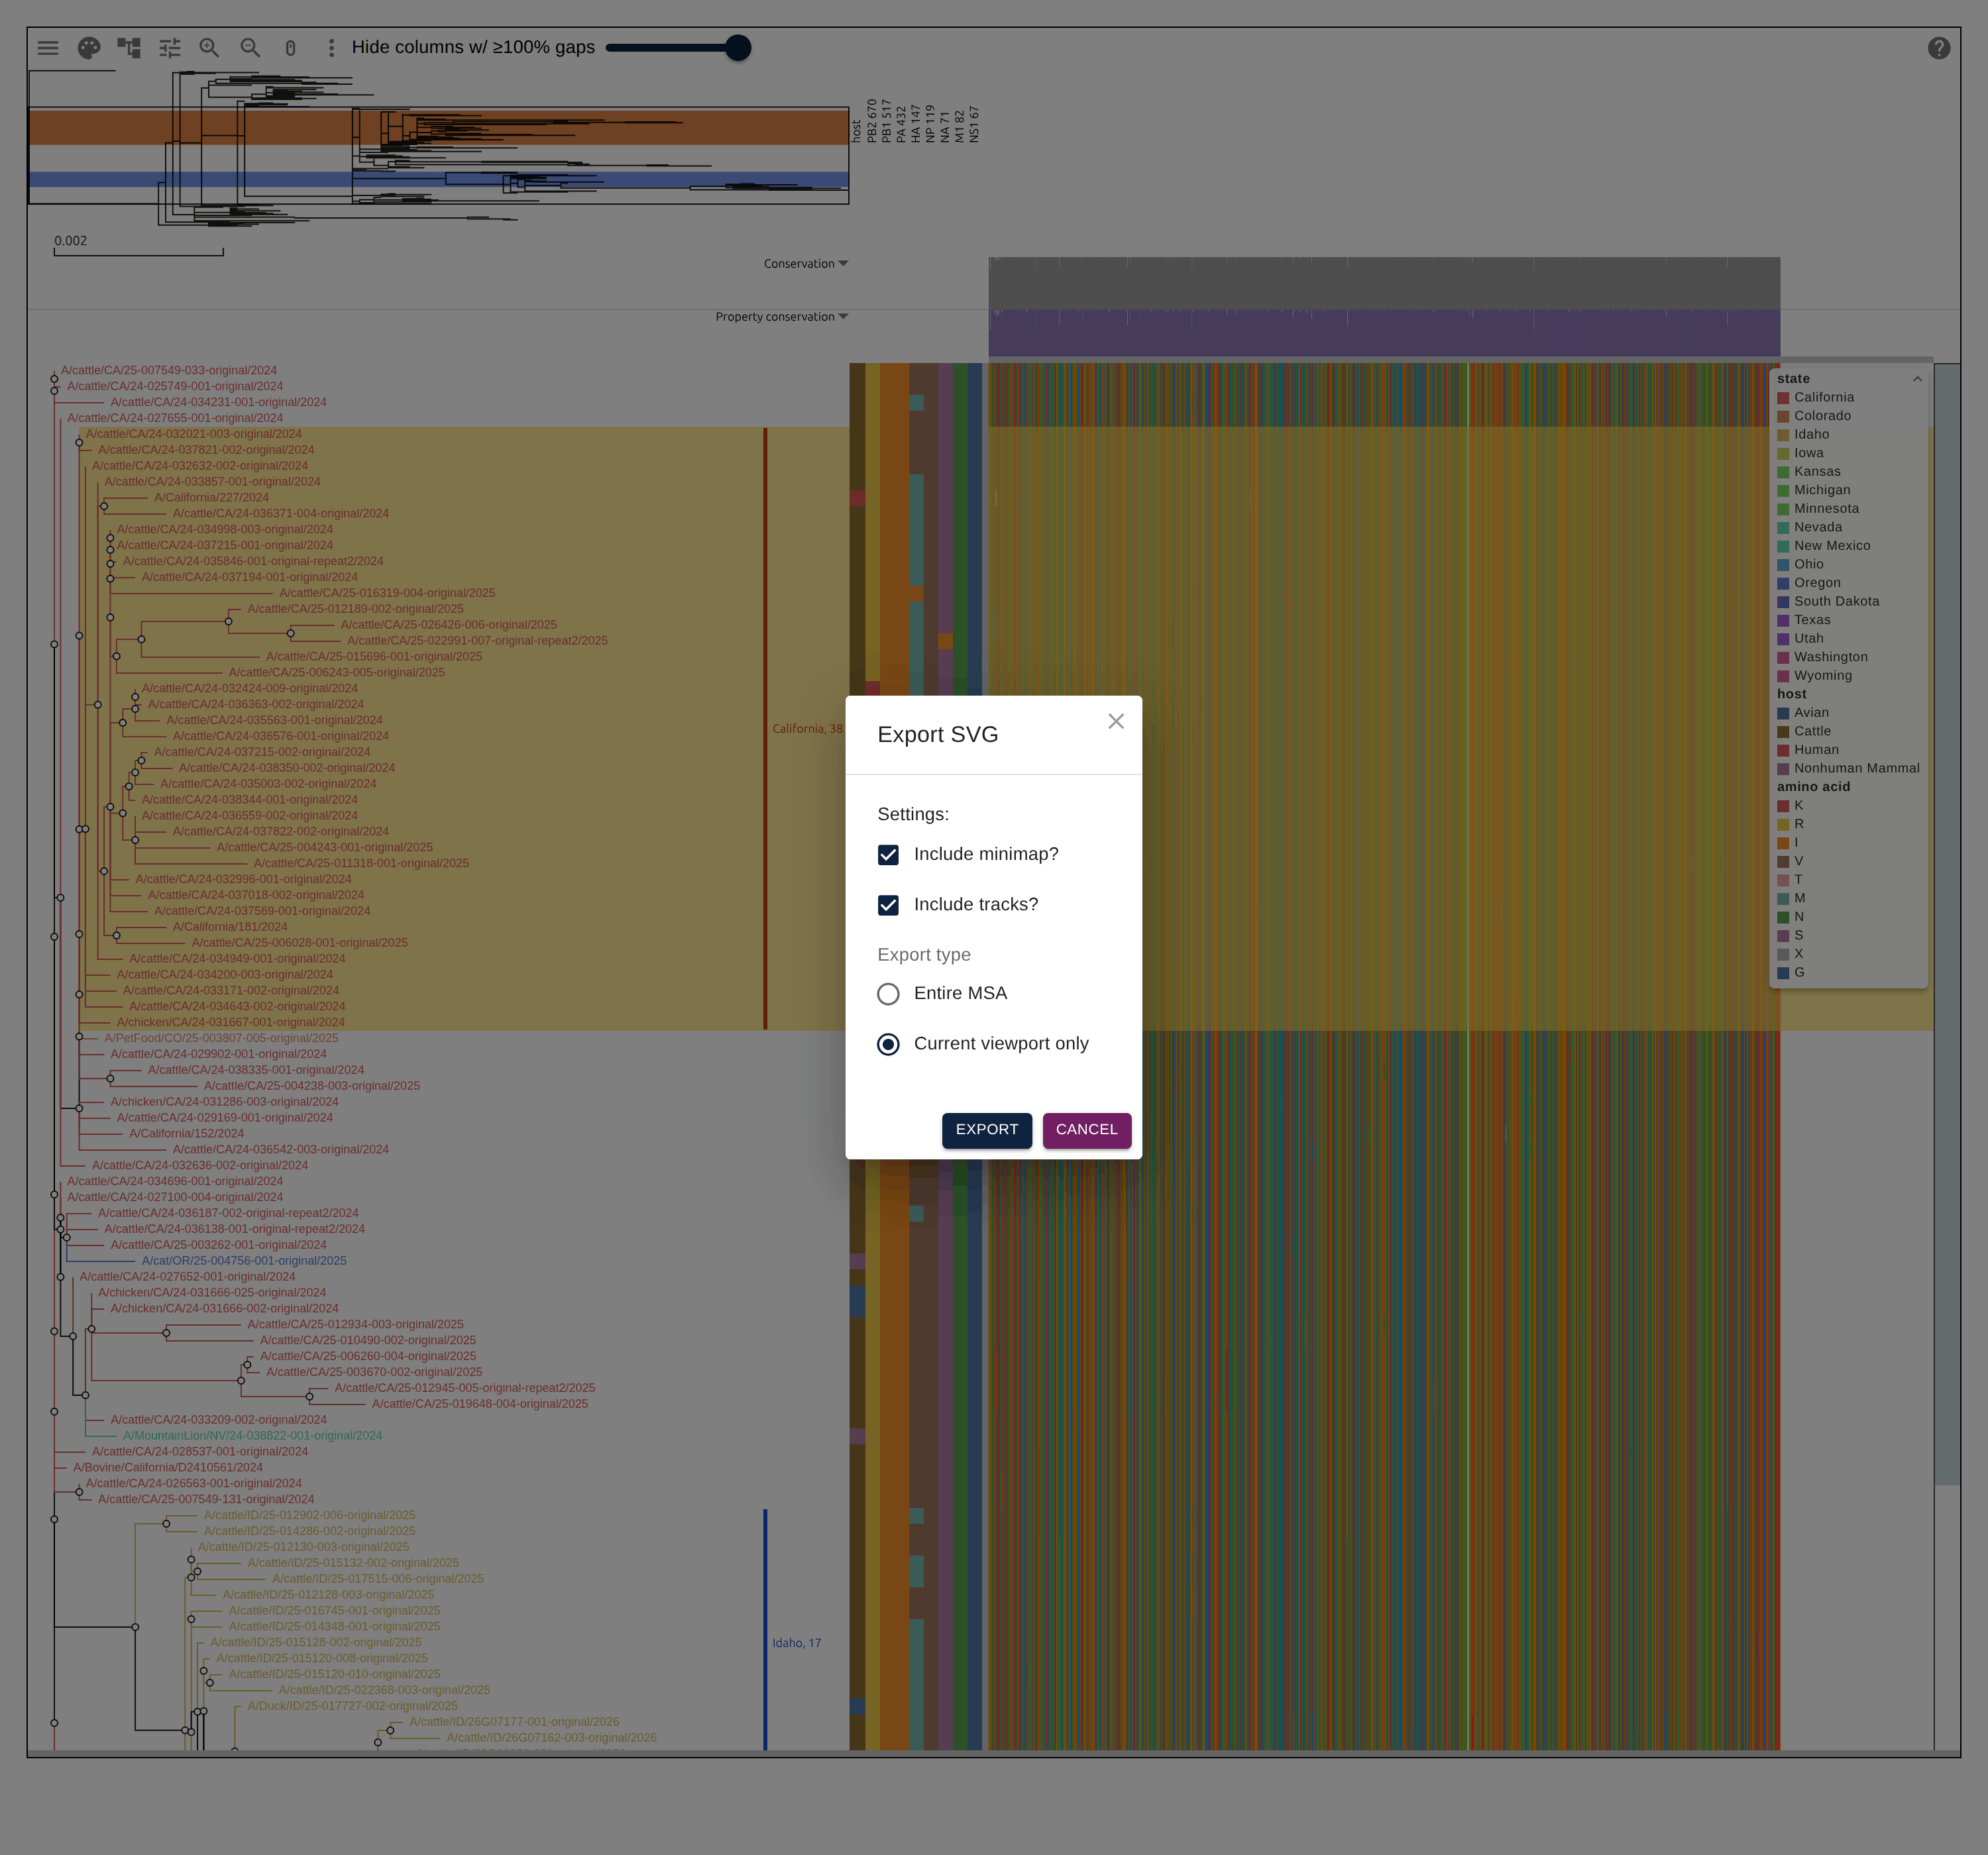This screenshot has height=1855, width=1988.
Task: Open the three-dot more options menu
Action: (x=332, y=48)
